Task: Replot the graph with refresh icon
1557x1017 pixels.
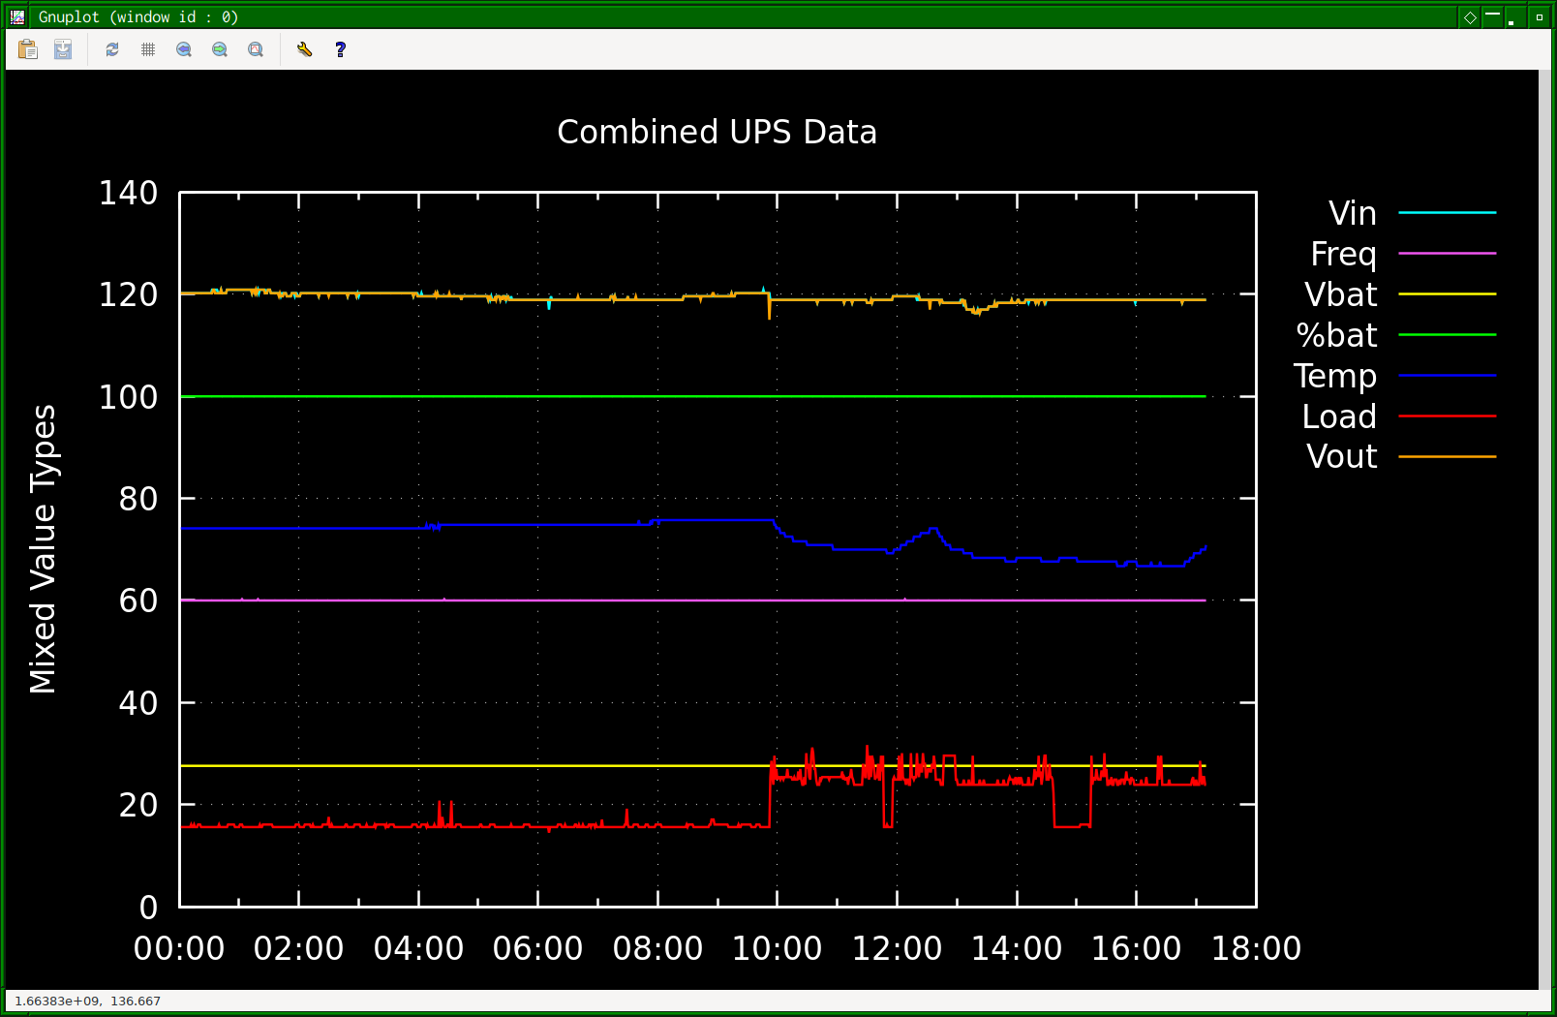Action: coord(112,49)
